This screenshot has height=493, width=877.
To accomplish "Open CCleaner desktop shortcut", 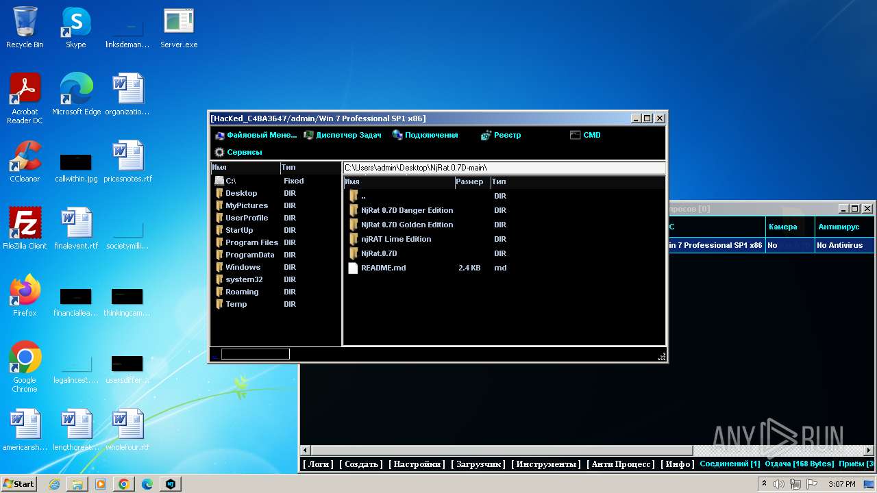I will 25,162.
